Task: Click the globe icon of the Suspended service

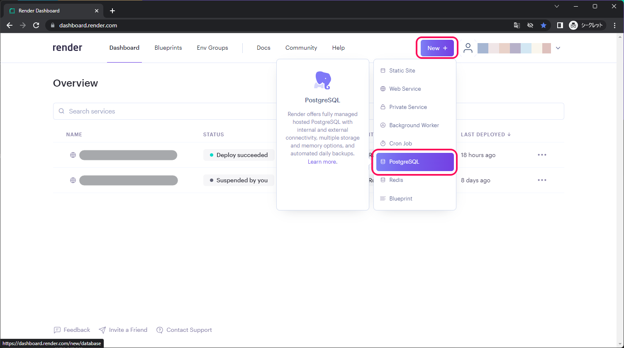Action: [73, 180]
